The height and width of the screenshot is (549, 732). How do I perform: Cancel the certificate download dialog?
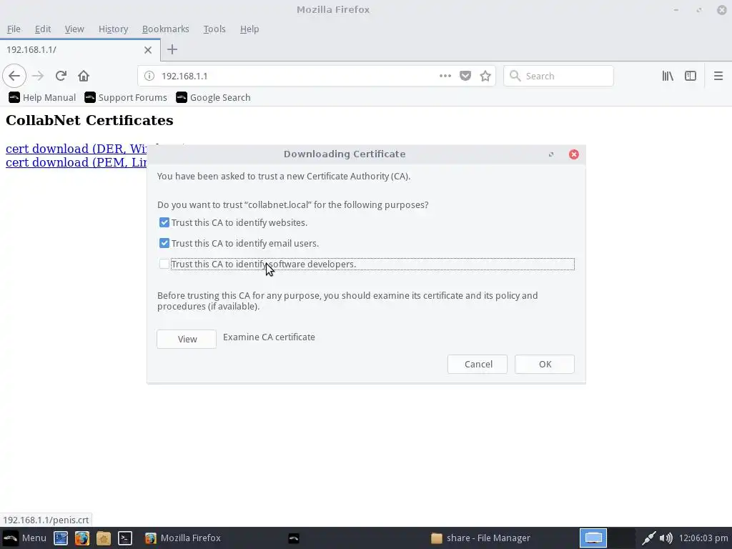[x=478, y=364]
